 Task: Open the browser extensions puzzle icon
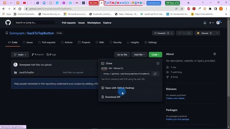pos(210,9)
